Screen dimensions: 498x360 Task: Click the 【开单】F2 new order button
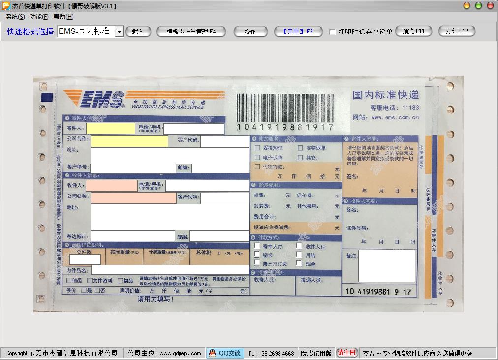coord(298,32)
